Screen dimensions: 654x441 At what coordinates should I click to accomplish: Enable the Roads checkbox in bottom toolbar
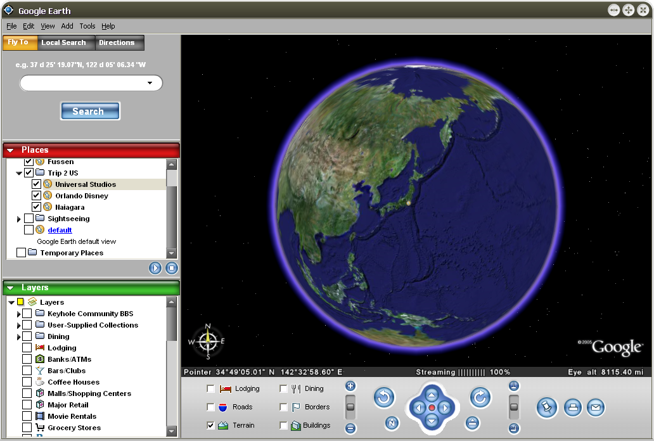pos(210,407)
